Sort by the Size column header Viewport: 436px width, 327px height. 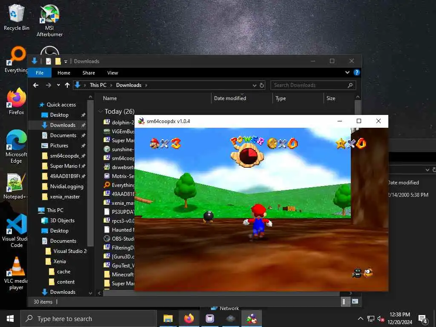(x=338, y=98)
